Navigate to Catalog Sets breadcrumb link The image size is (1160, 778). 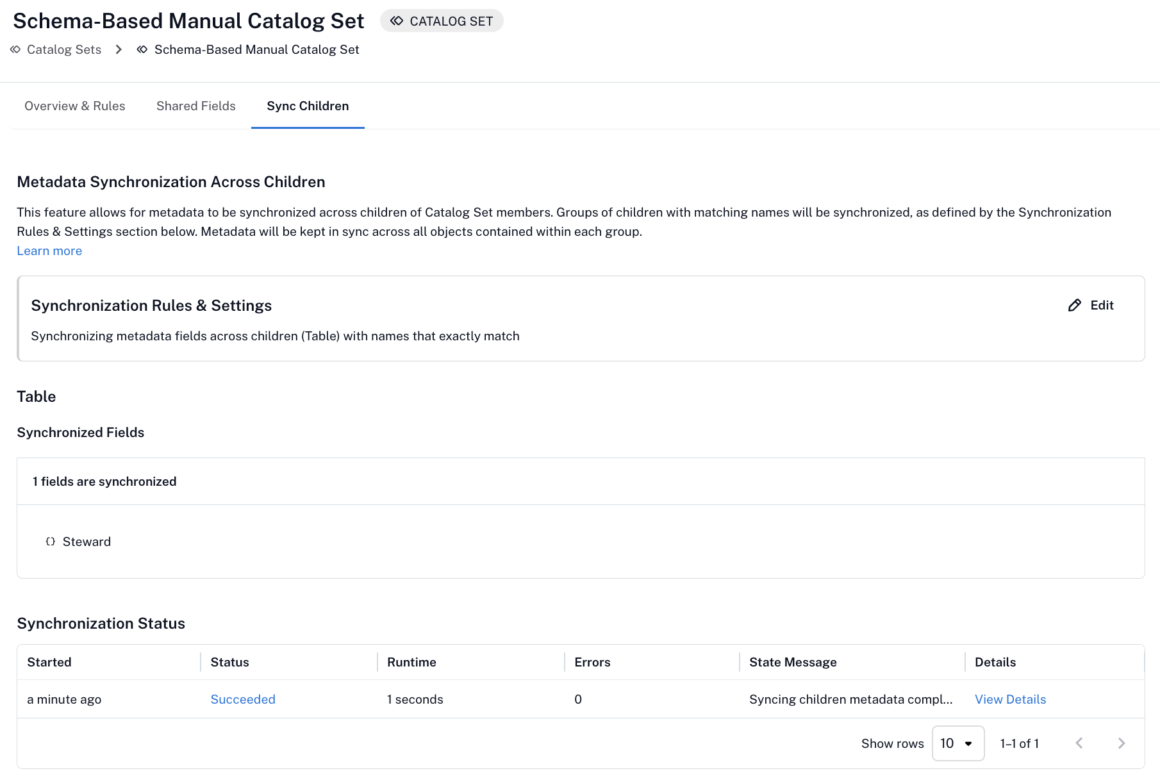point(64,49)
